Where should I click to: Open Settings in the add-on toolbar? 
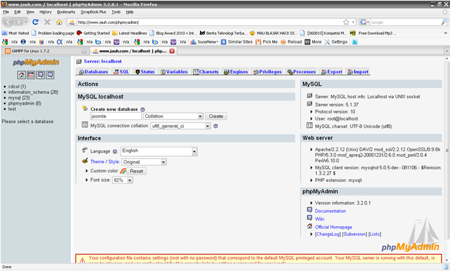pos(336,42)
